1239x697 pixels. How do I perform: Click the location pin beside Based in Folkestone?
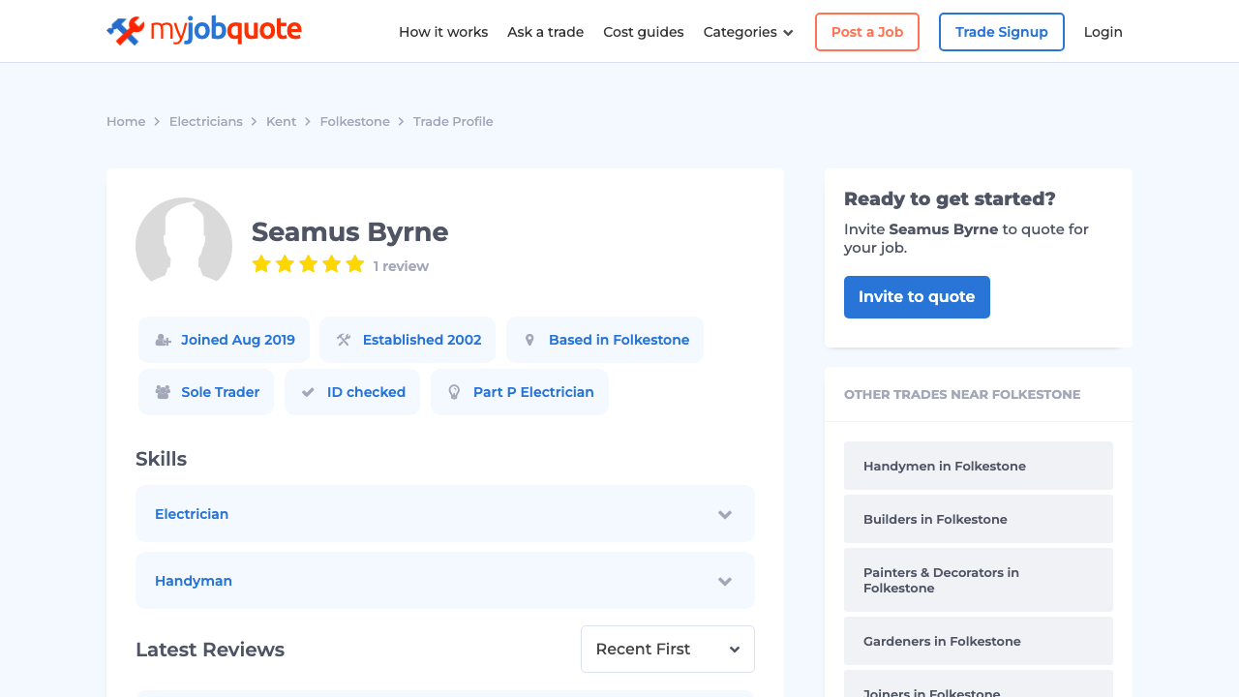529,340
